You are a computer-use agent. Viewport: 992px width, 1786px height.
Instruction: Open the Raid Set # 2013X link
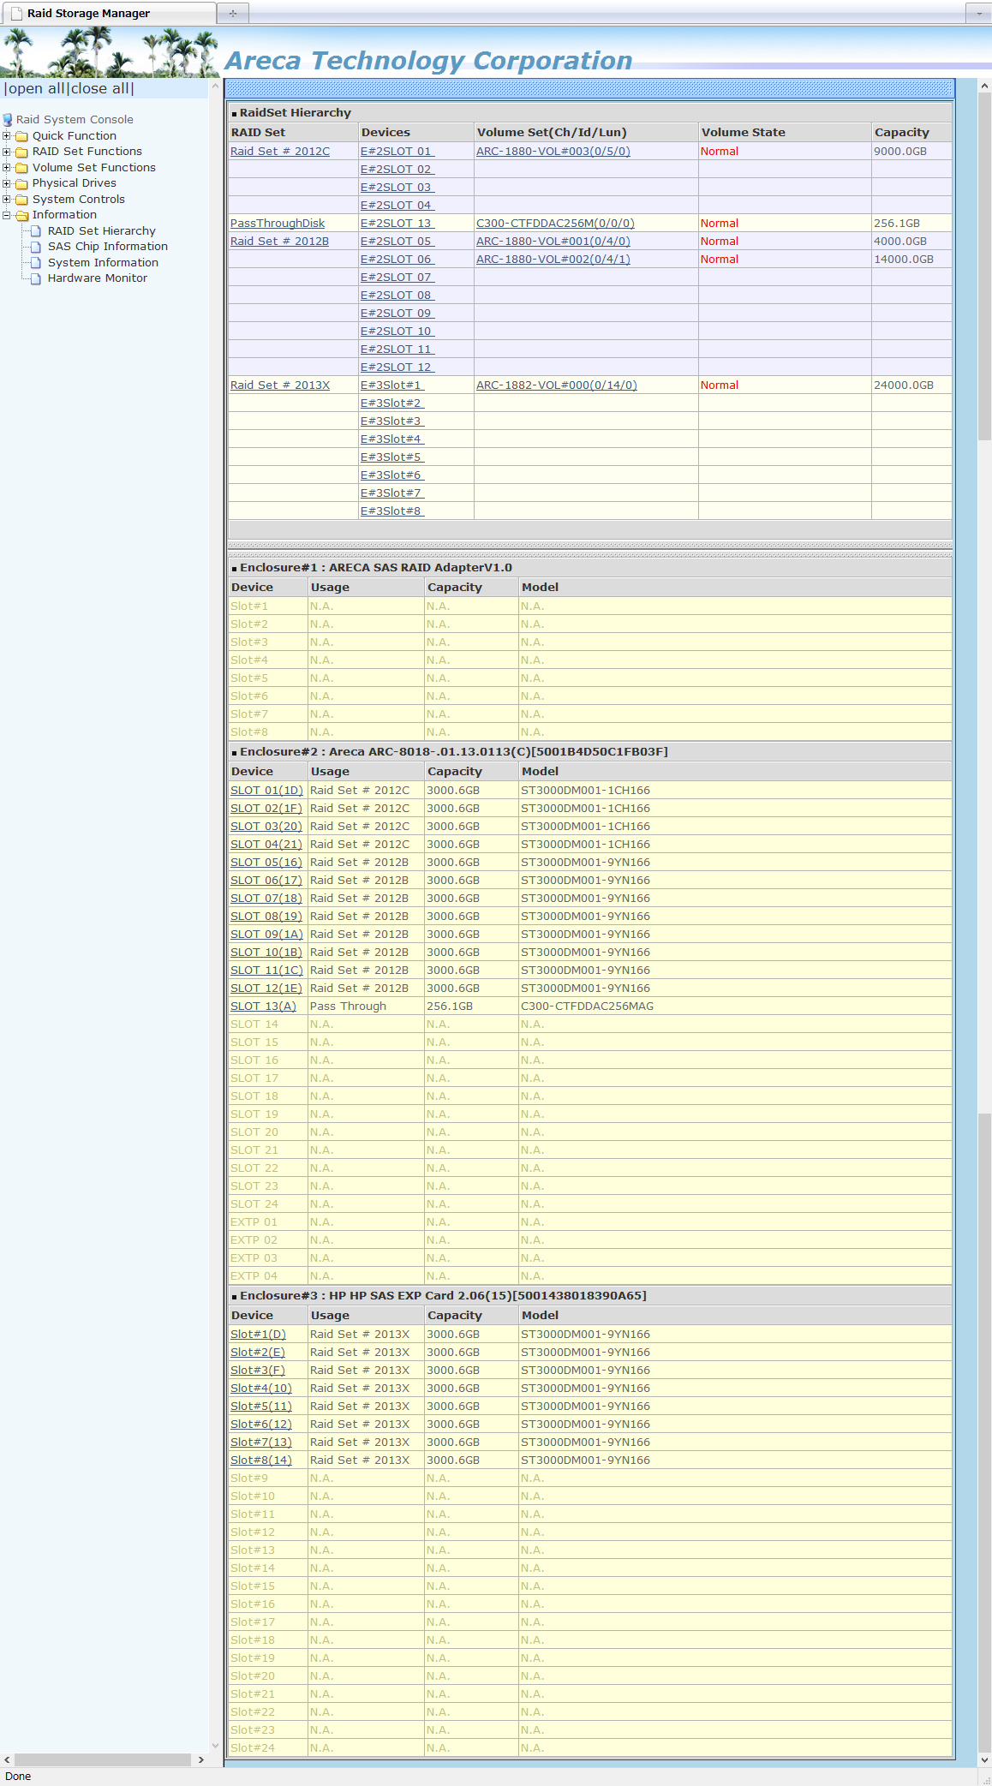279,385
